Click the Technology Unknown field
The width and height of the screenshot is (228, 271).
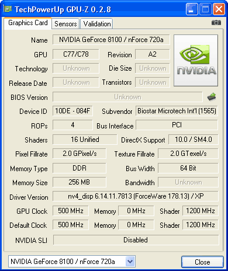(x=76, y=68)
